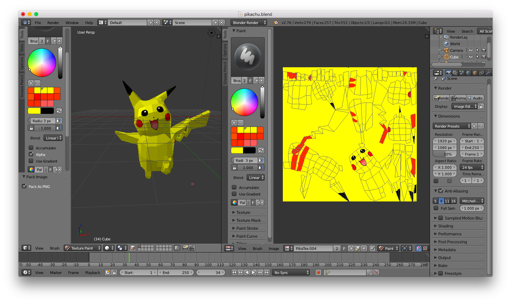This screenshot has height=303, width=511.
Task: Set anti-aliasing samples to 16
Action: coord(453,201)
